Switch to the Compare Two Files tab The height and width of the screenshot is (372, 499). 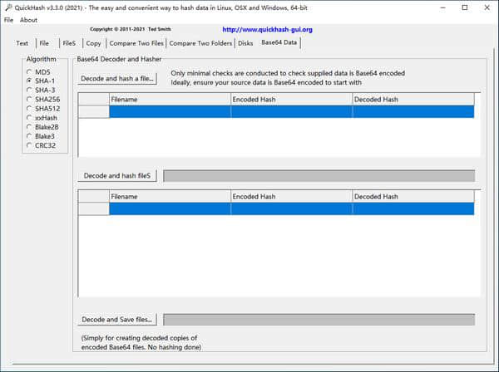pos(136,43)
